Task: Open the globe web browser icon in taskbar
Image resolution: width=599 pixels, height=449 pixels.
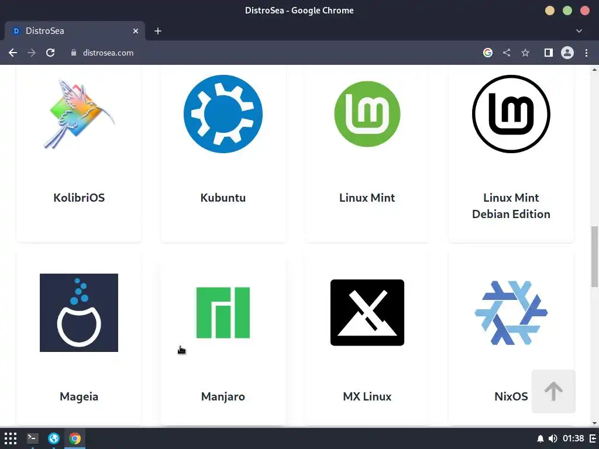Action: point(53,438)
